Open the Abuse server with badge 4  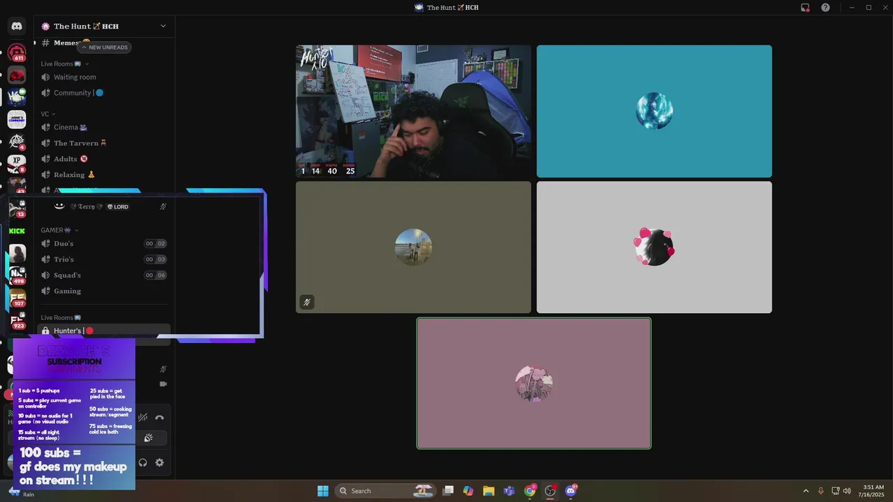pos(17,142)
